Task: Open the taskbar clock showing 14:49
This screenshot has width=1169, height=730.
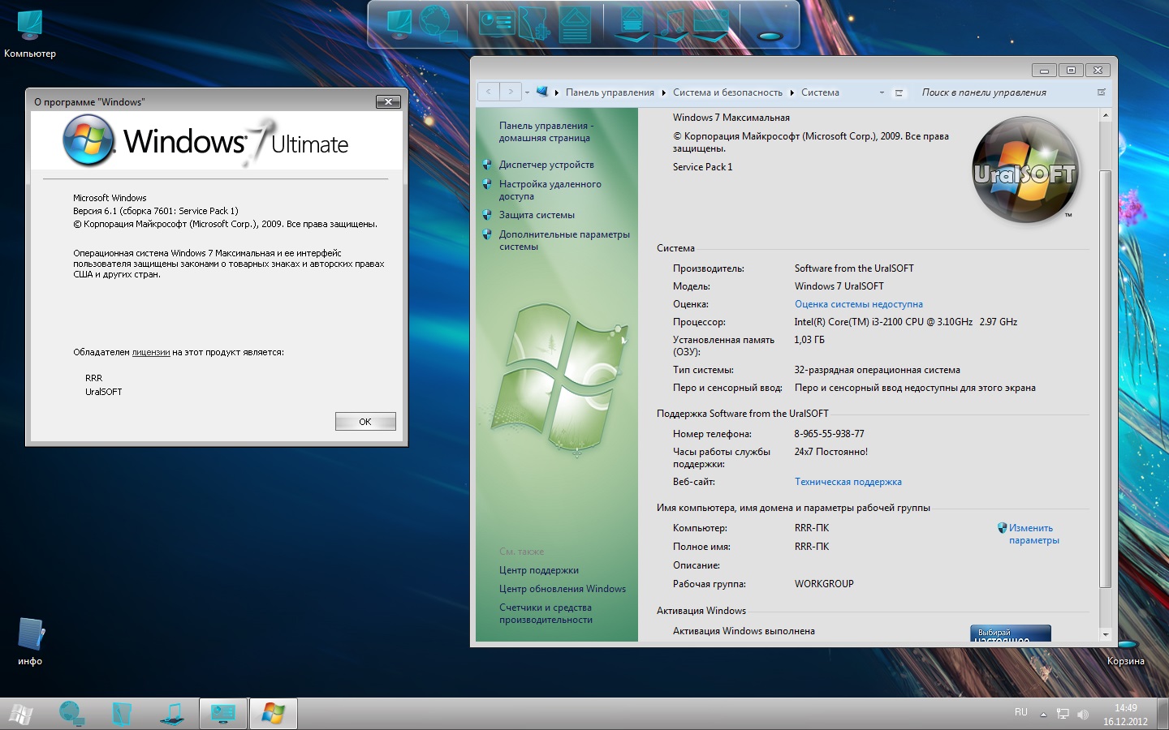Action: pyautogui.click(x=1125, y=714)
